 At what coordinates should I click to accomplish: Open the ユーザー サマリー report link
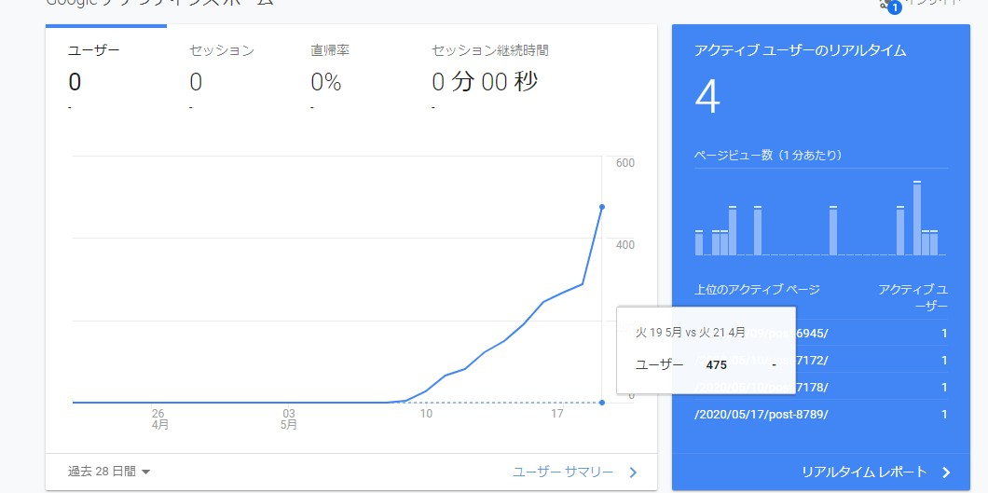pyautogui.click(x=563, y=472)
